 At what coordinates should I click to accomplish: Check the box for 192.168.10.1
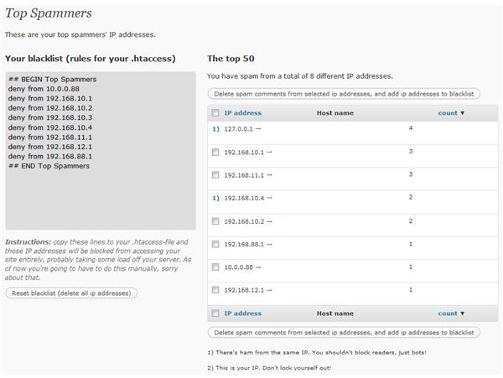coord(215,152)
